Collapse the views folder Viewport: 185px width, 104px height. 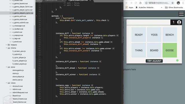tap(6, 83)
